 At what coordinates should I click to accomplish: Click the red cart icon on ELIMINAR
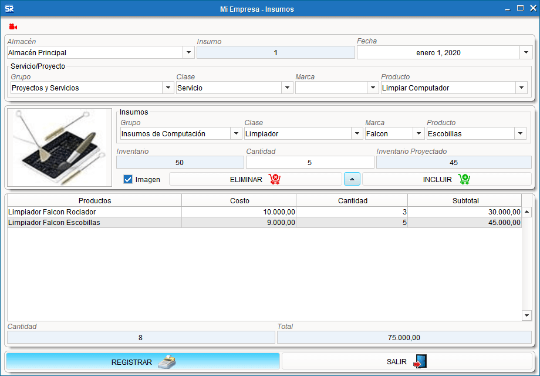click(275, 179)
